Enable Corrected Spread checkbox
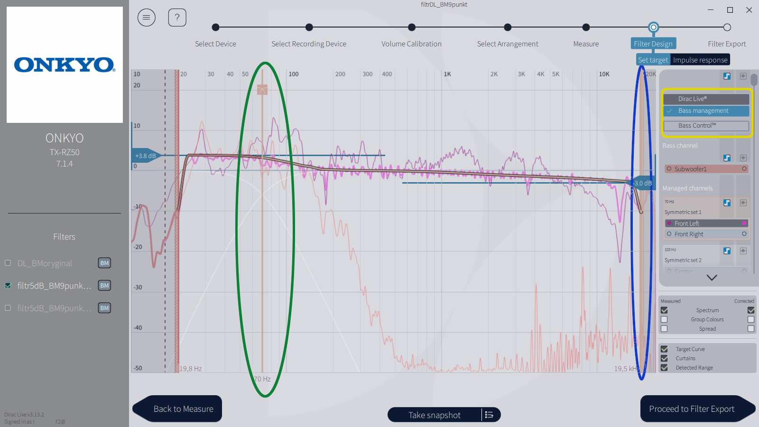The height and width of the screenshot is (427, 759). 751,329
